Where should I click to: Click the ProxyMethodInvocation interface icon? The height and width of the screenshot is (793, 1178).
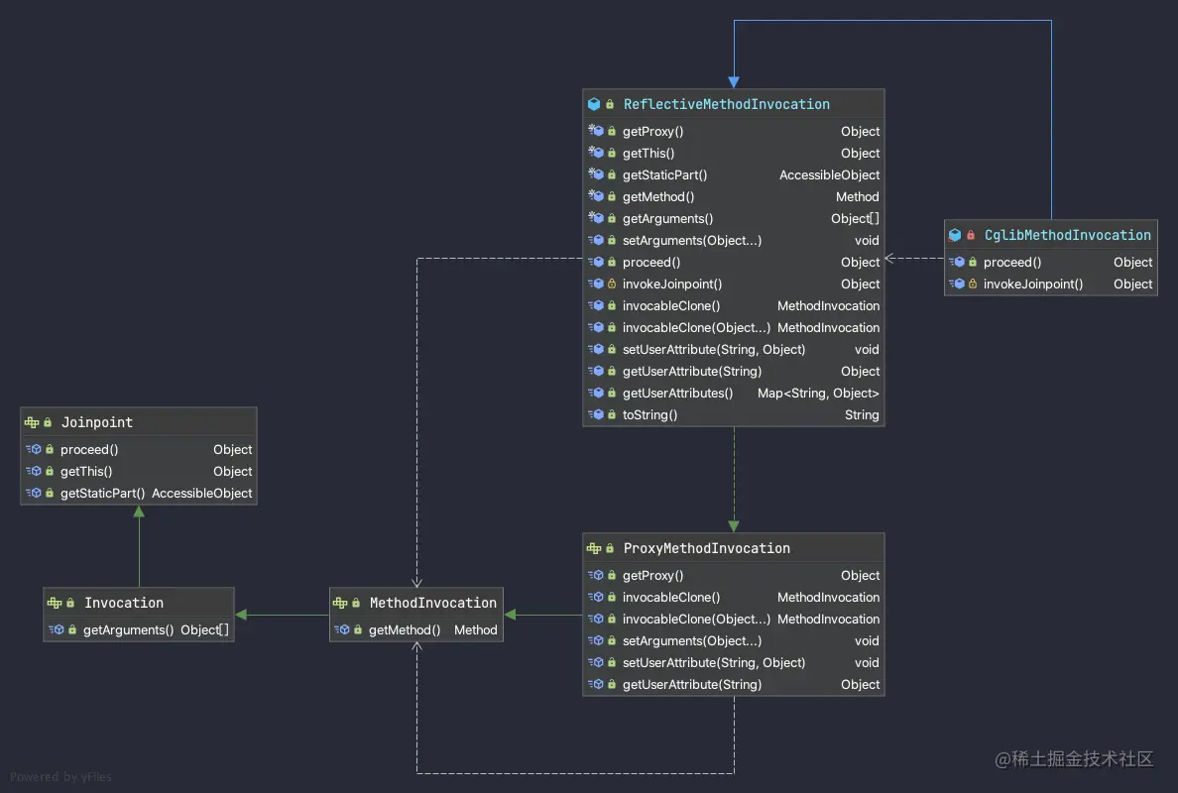(x=594, y=549)
